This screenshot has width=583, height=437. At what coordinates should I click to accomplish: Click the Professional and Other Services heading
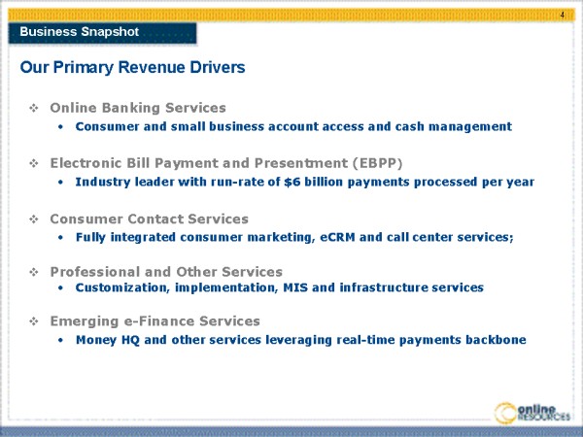point(166,272)
